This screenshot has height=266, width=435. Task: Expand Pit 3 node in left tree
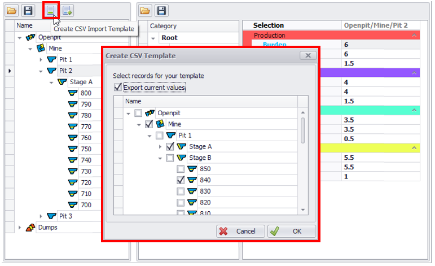(41, 216)
